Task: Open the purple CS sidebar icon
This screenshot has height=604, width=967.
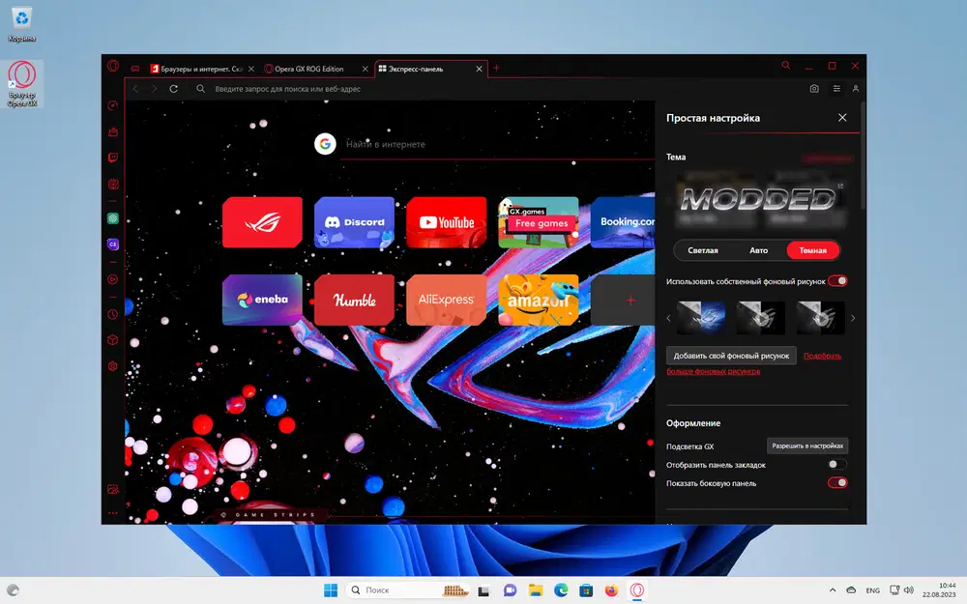Action: [113, 244]
